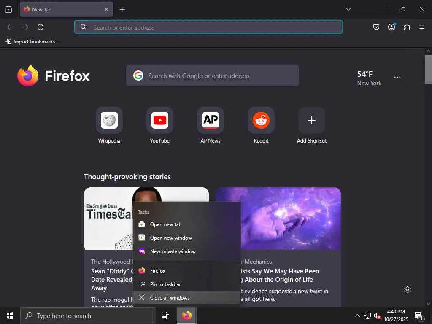432x324 pixels.
Task: Open a new tab with the plus button
Action: [x=122, y=10]
